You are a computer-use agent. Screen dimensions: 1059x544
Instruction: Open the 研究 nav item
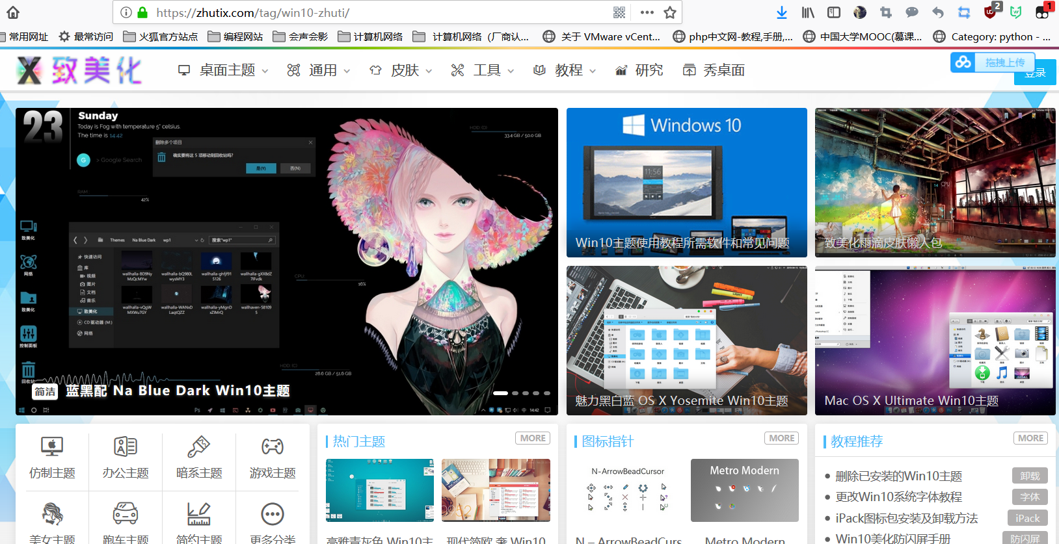639,70
